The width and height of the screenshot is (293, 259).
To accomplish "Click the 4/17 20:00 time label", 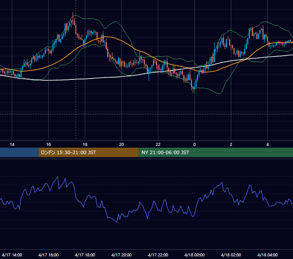I will (122, 255).
